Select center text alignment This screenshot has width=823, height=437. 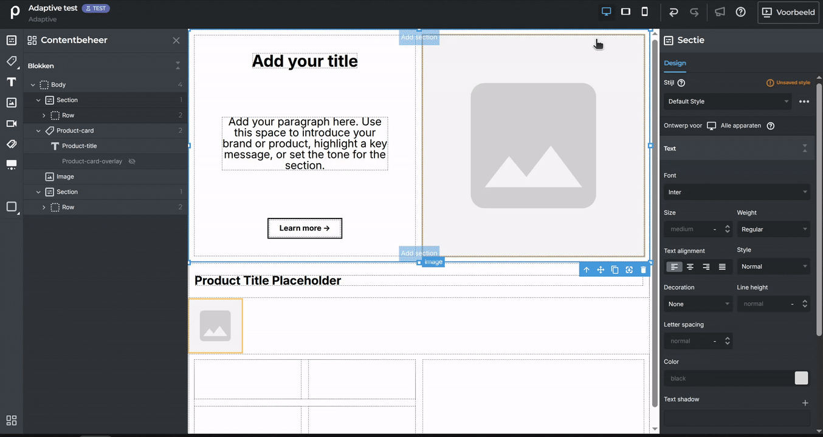click(x=690, y=266)
